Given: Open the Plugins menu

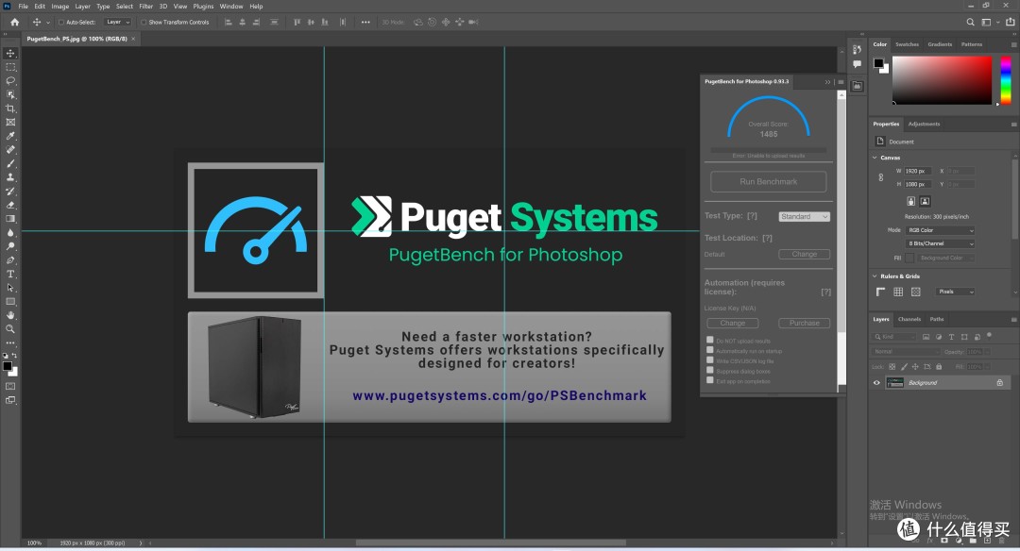Looking at the screenshot, I should point(203,7).
